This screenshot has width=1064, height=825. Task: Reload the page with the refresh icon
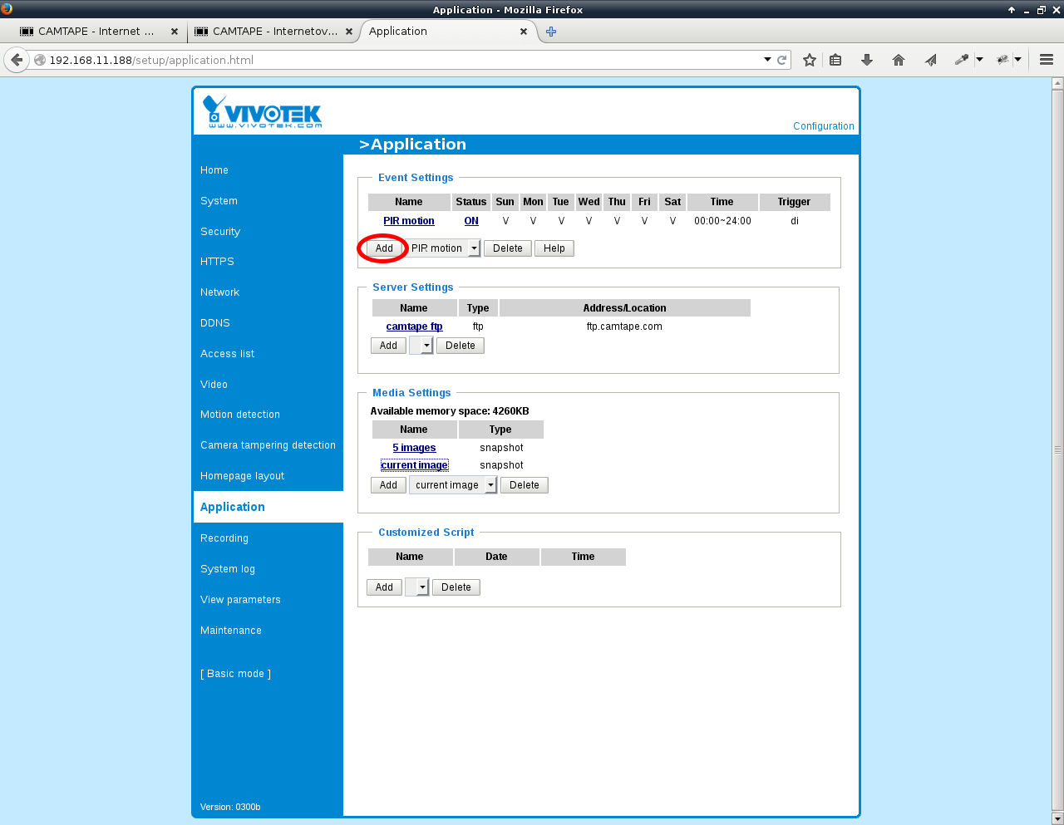(x=781, y=60)
